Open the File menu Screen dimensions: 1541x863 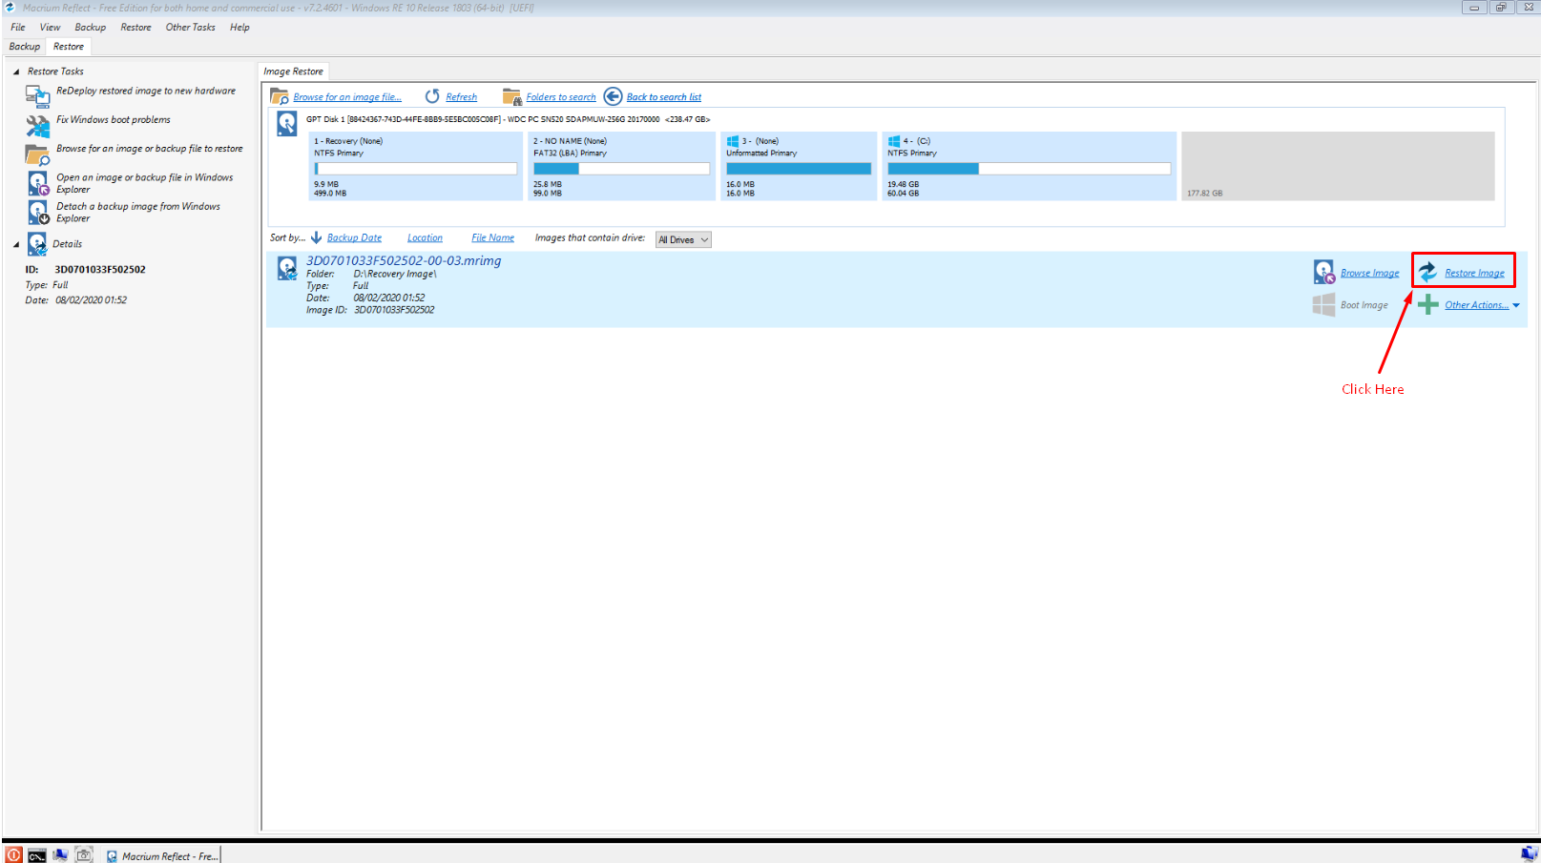click(x=18, y=27)
